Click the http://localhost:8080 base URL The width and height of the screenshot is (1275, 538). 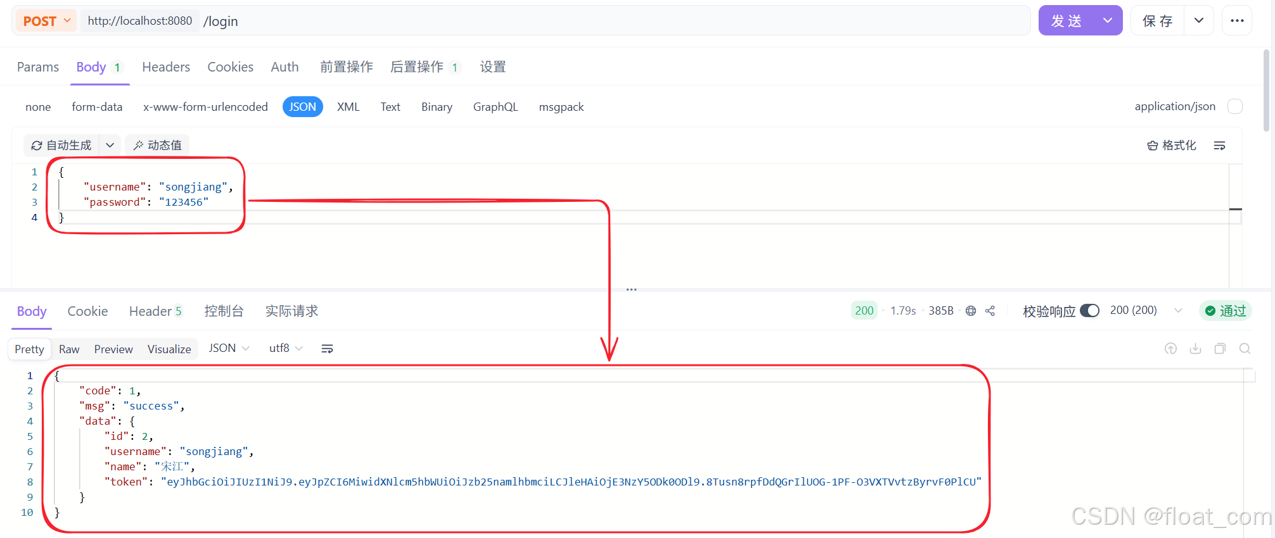coord(139,21)
